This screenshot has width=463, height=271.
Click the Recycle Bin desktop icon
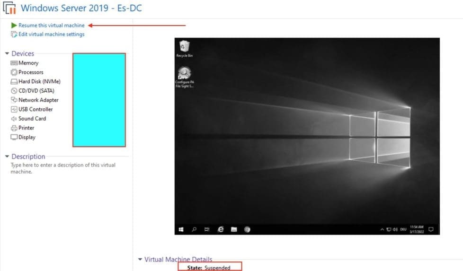tap(184, 48)
